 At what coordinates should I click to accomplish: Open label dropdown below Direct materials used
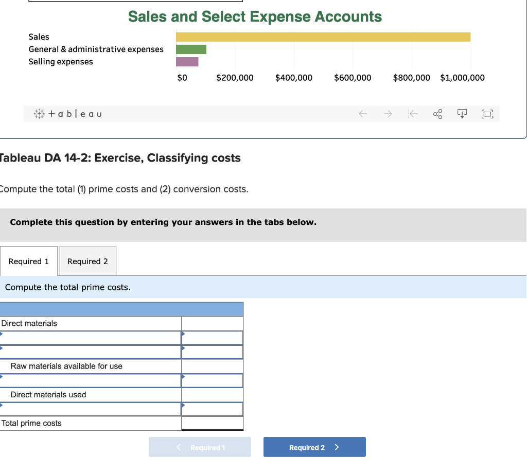[x=91, y=409]
